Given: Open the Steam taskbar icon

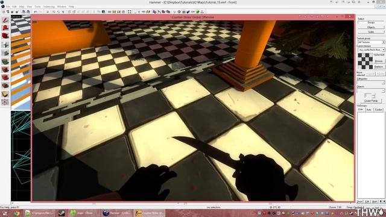Looking at the screenshot, I should tap(62, 213).
